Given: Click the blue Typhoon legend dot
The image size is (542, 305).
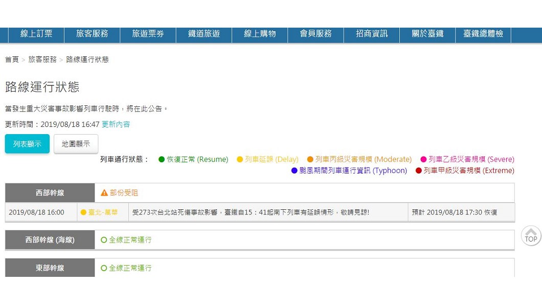Looking at the screenshot, I should coord(294,170).
